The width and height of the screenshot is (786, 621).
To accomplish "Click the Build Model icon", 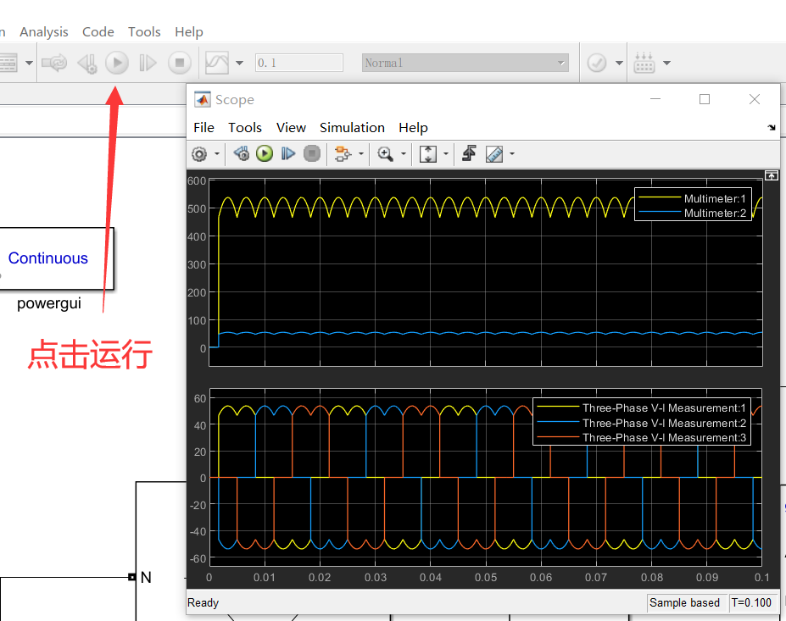I will [644, 63].
